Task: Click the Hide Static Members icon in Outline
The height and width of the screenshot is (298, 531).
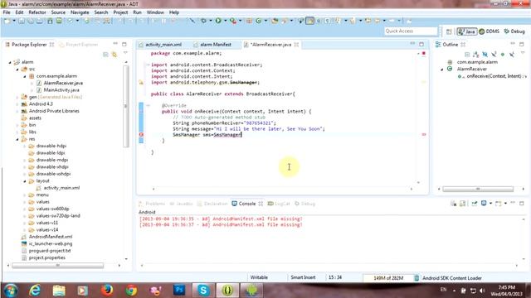Action: tap(494, 55)
